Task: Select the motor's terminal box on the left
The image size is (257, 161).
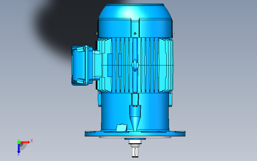Action: [82, 65]
